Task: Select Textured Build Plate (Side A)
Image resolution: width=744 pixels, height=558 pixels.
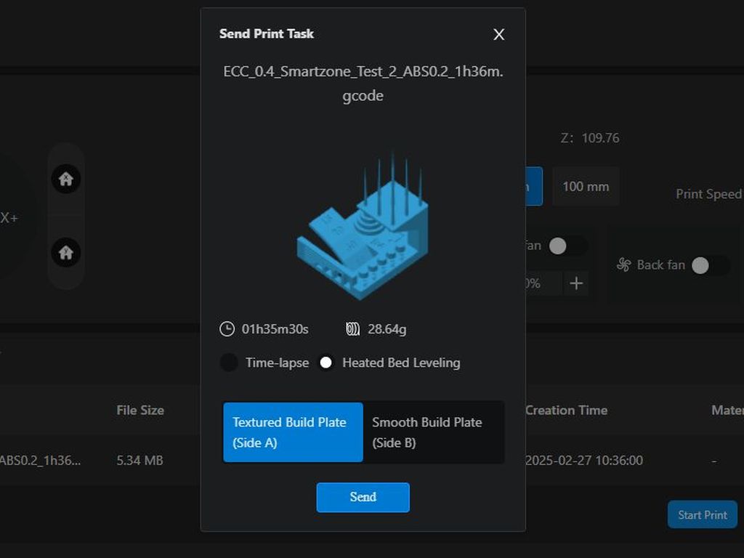Action: pos(293,432)
